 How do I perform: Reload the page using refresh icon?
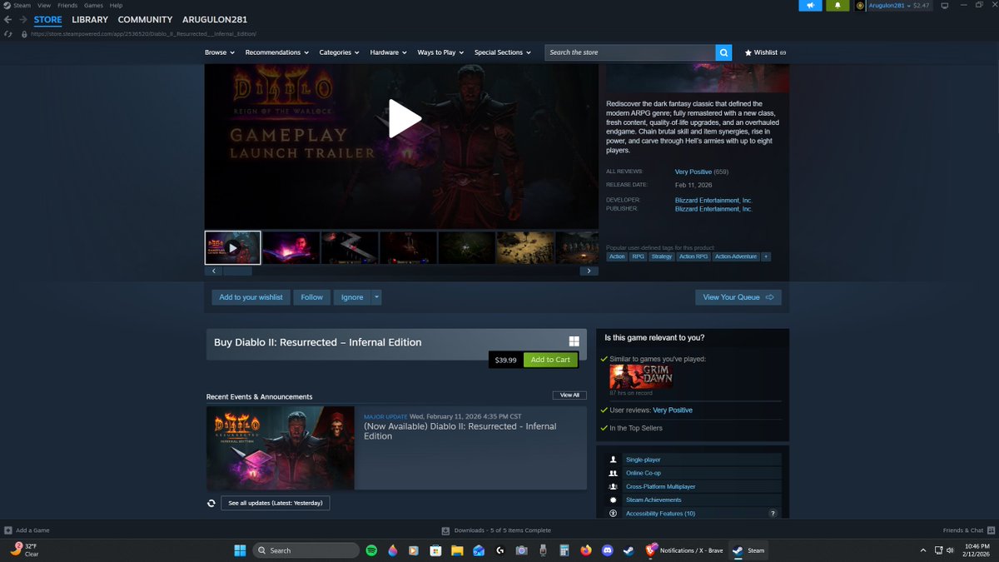point(7,34)
